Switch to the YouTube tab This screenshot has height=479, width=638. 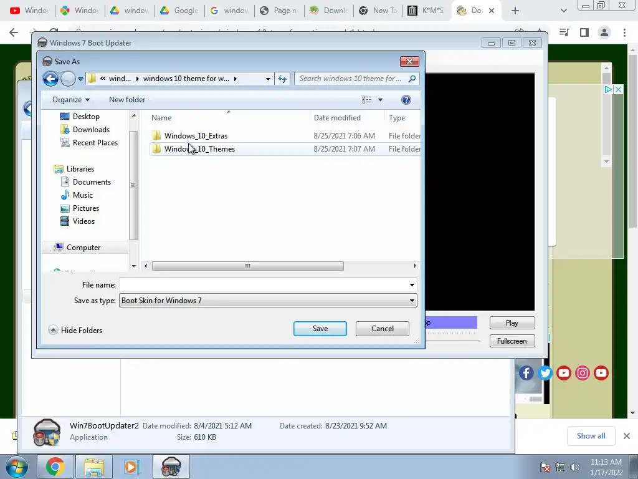[x=29, y=11]
